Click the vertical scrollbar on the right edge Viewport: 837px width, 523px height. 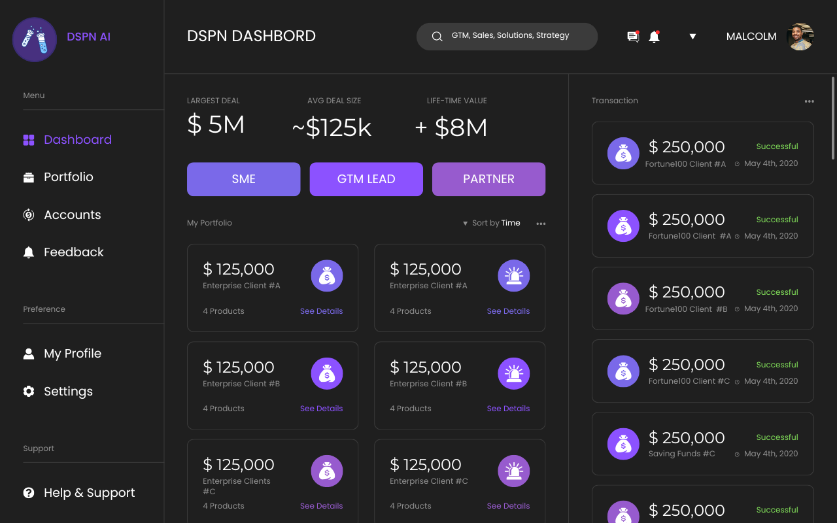tap(832, 118)
